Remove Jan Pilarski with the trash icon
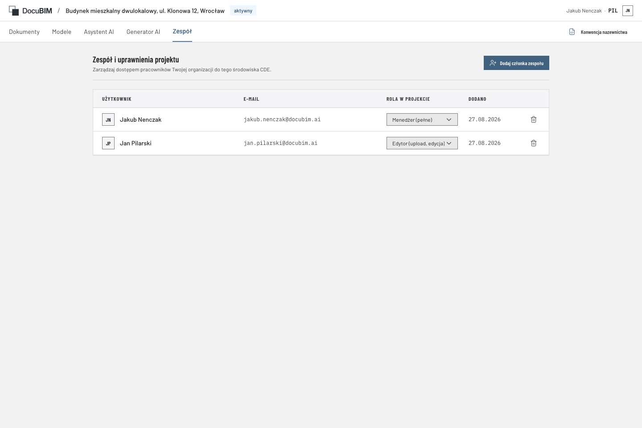 [x=534, y=143]
